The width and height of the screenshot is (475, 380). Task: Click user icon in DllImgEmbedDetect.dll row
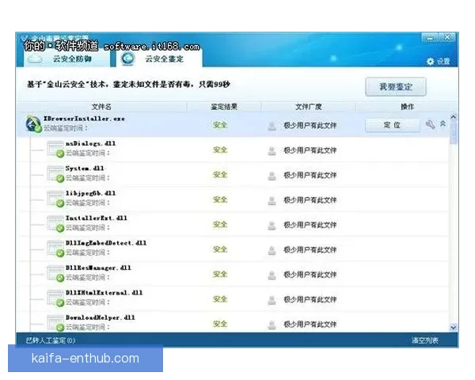pos(272,250)
